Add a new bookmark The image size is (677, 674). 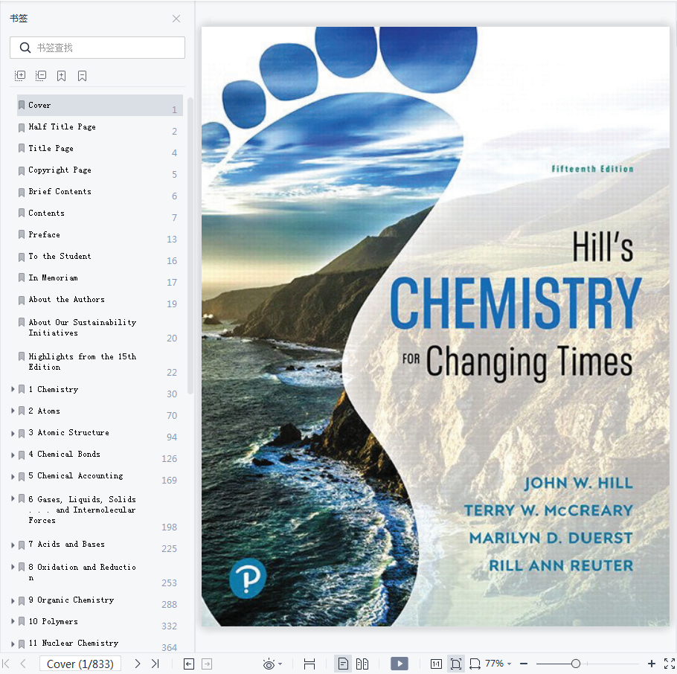point(61,76)
